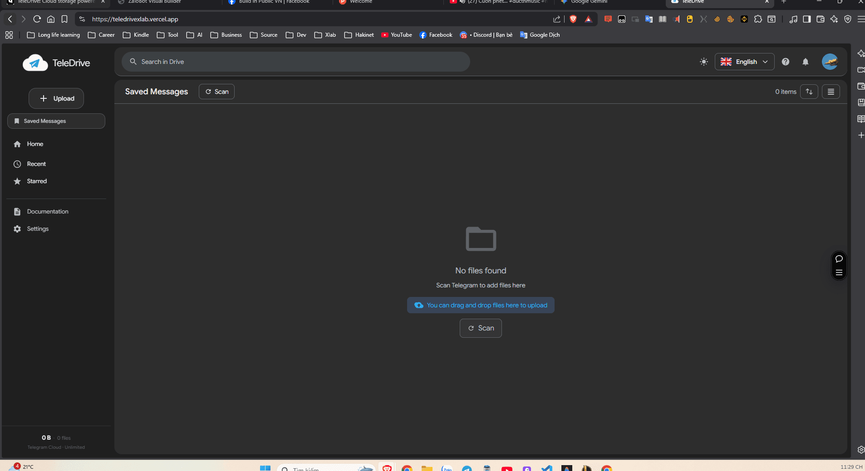
Task: Open Recent files in the sidebar
Action: tap(36, 164)
